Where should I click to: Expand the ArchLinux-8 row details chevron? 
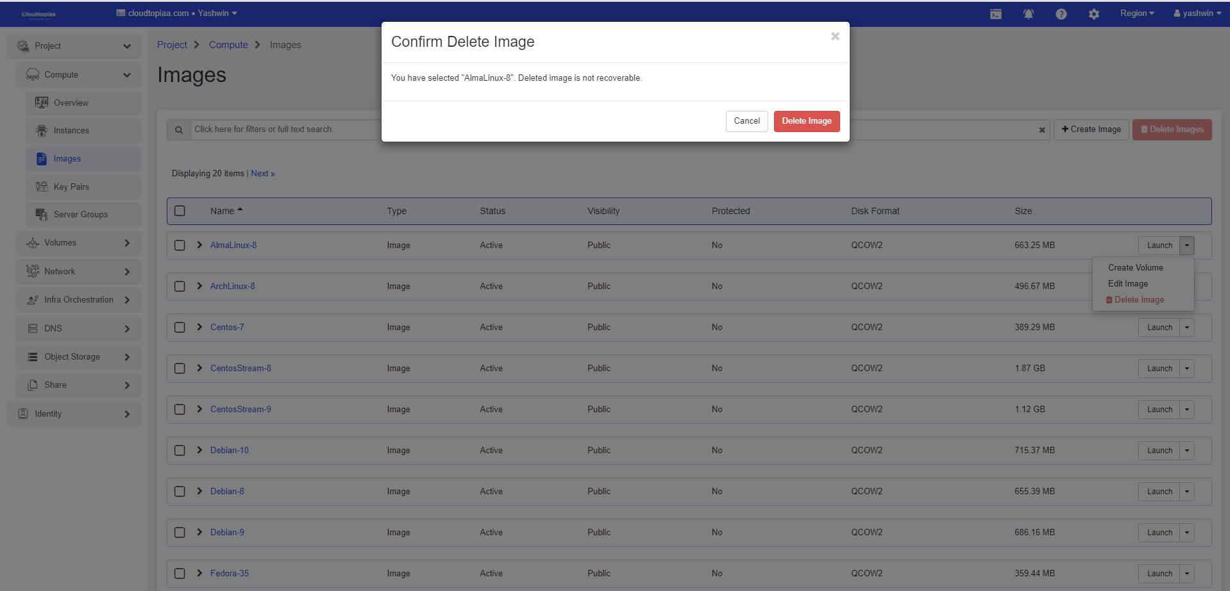tap(199, 286)
